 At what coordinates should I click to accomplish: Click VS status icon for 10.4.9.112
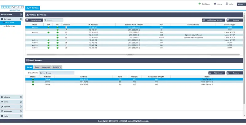pyautogui.click(x=58, y=40)
